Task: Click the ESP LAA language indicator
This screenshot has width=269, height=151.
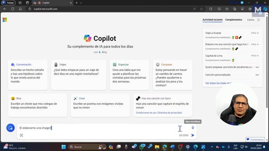Action: pos(235,147)
